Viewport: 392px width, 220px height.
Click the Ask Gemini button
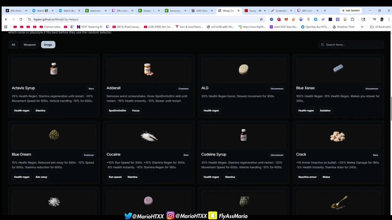pyautogui.click(x=351, y=10)
